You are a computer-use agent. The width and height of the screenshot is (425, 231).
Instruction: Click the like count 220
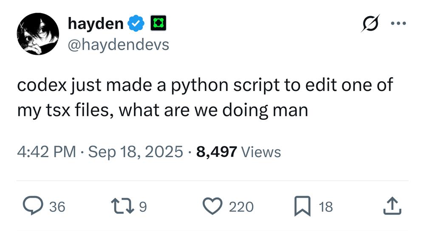[x=241, y=207]
